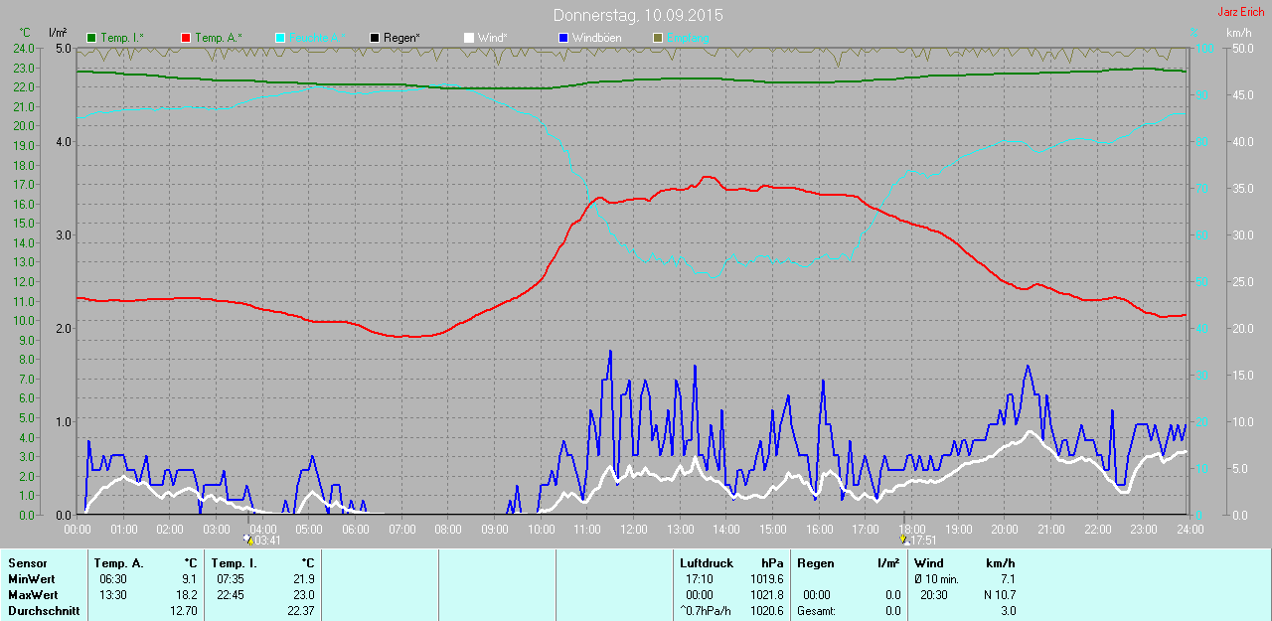
Task: Click the black Regen legend square
Action: [x=375, y=38]
